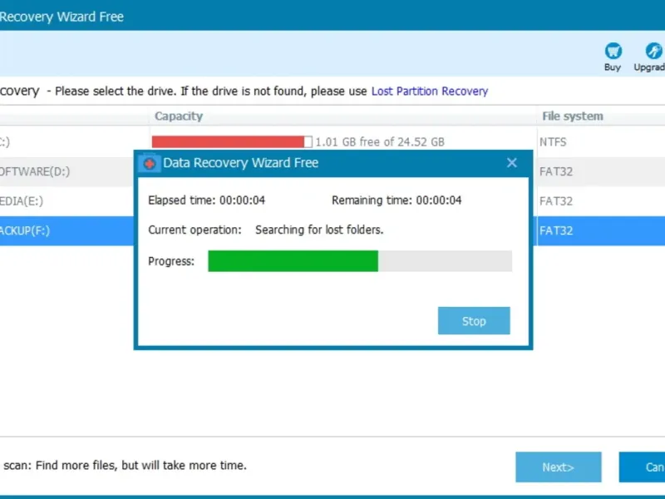Screen dimensions: 665x499
Task: Open the Lost Partition Recovery link
Action: [430, 91]
